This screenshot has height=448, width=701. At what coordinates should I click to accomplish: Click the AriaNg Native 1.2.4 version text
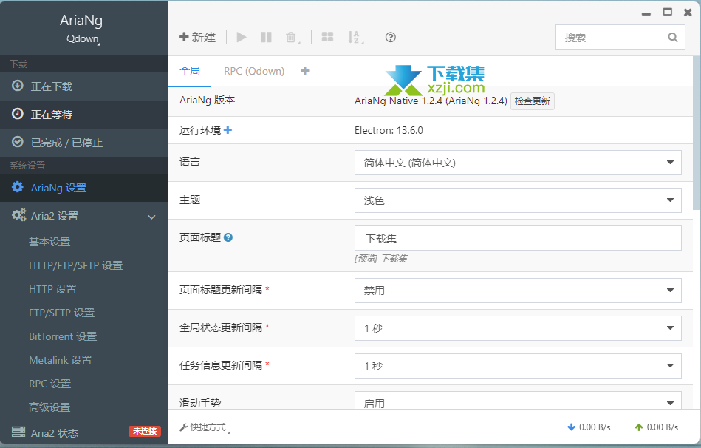coord(431,101)
